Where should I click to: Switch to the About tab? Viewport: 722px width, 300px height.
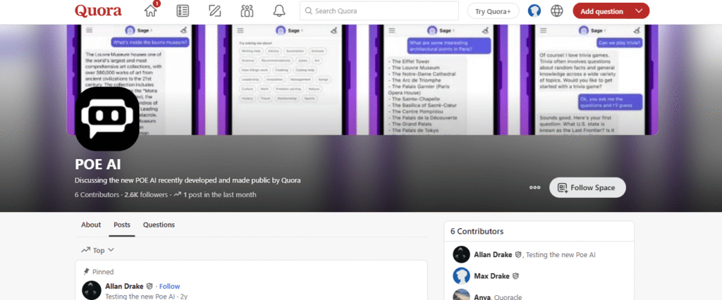pyautogui.click(x=91, y=225)
